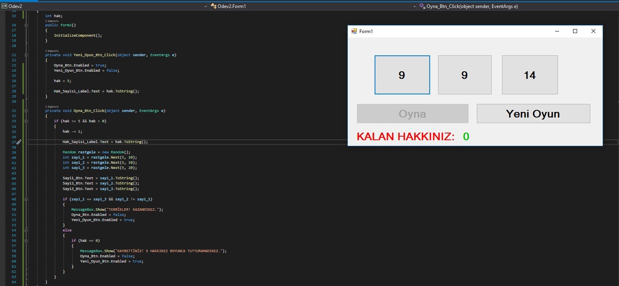Maximize the Form1 window
The height and width of the screenshot is (286, 619).
[575, 31]
